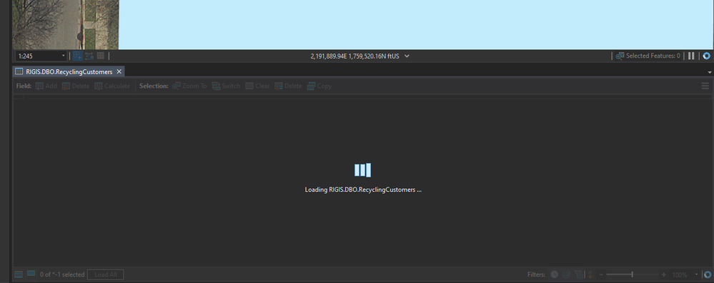
Task: Click Loading RIGIS.DBO.RecyclingCustomers message
Action: 363,190
